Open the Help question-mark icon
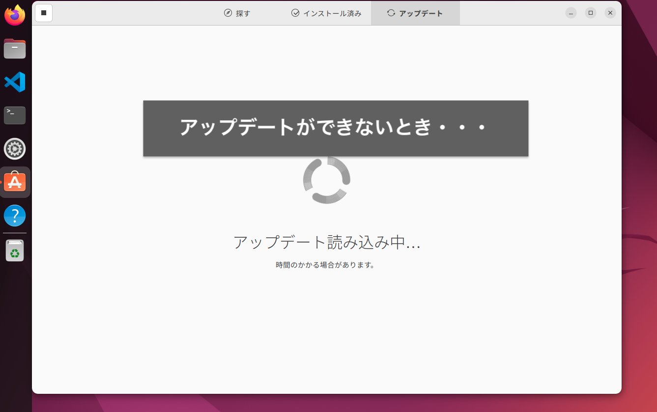 (15, 216)
